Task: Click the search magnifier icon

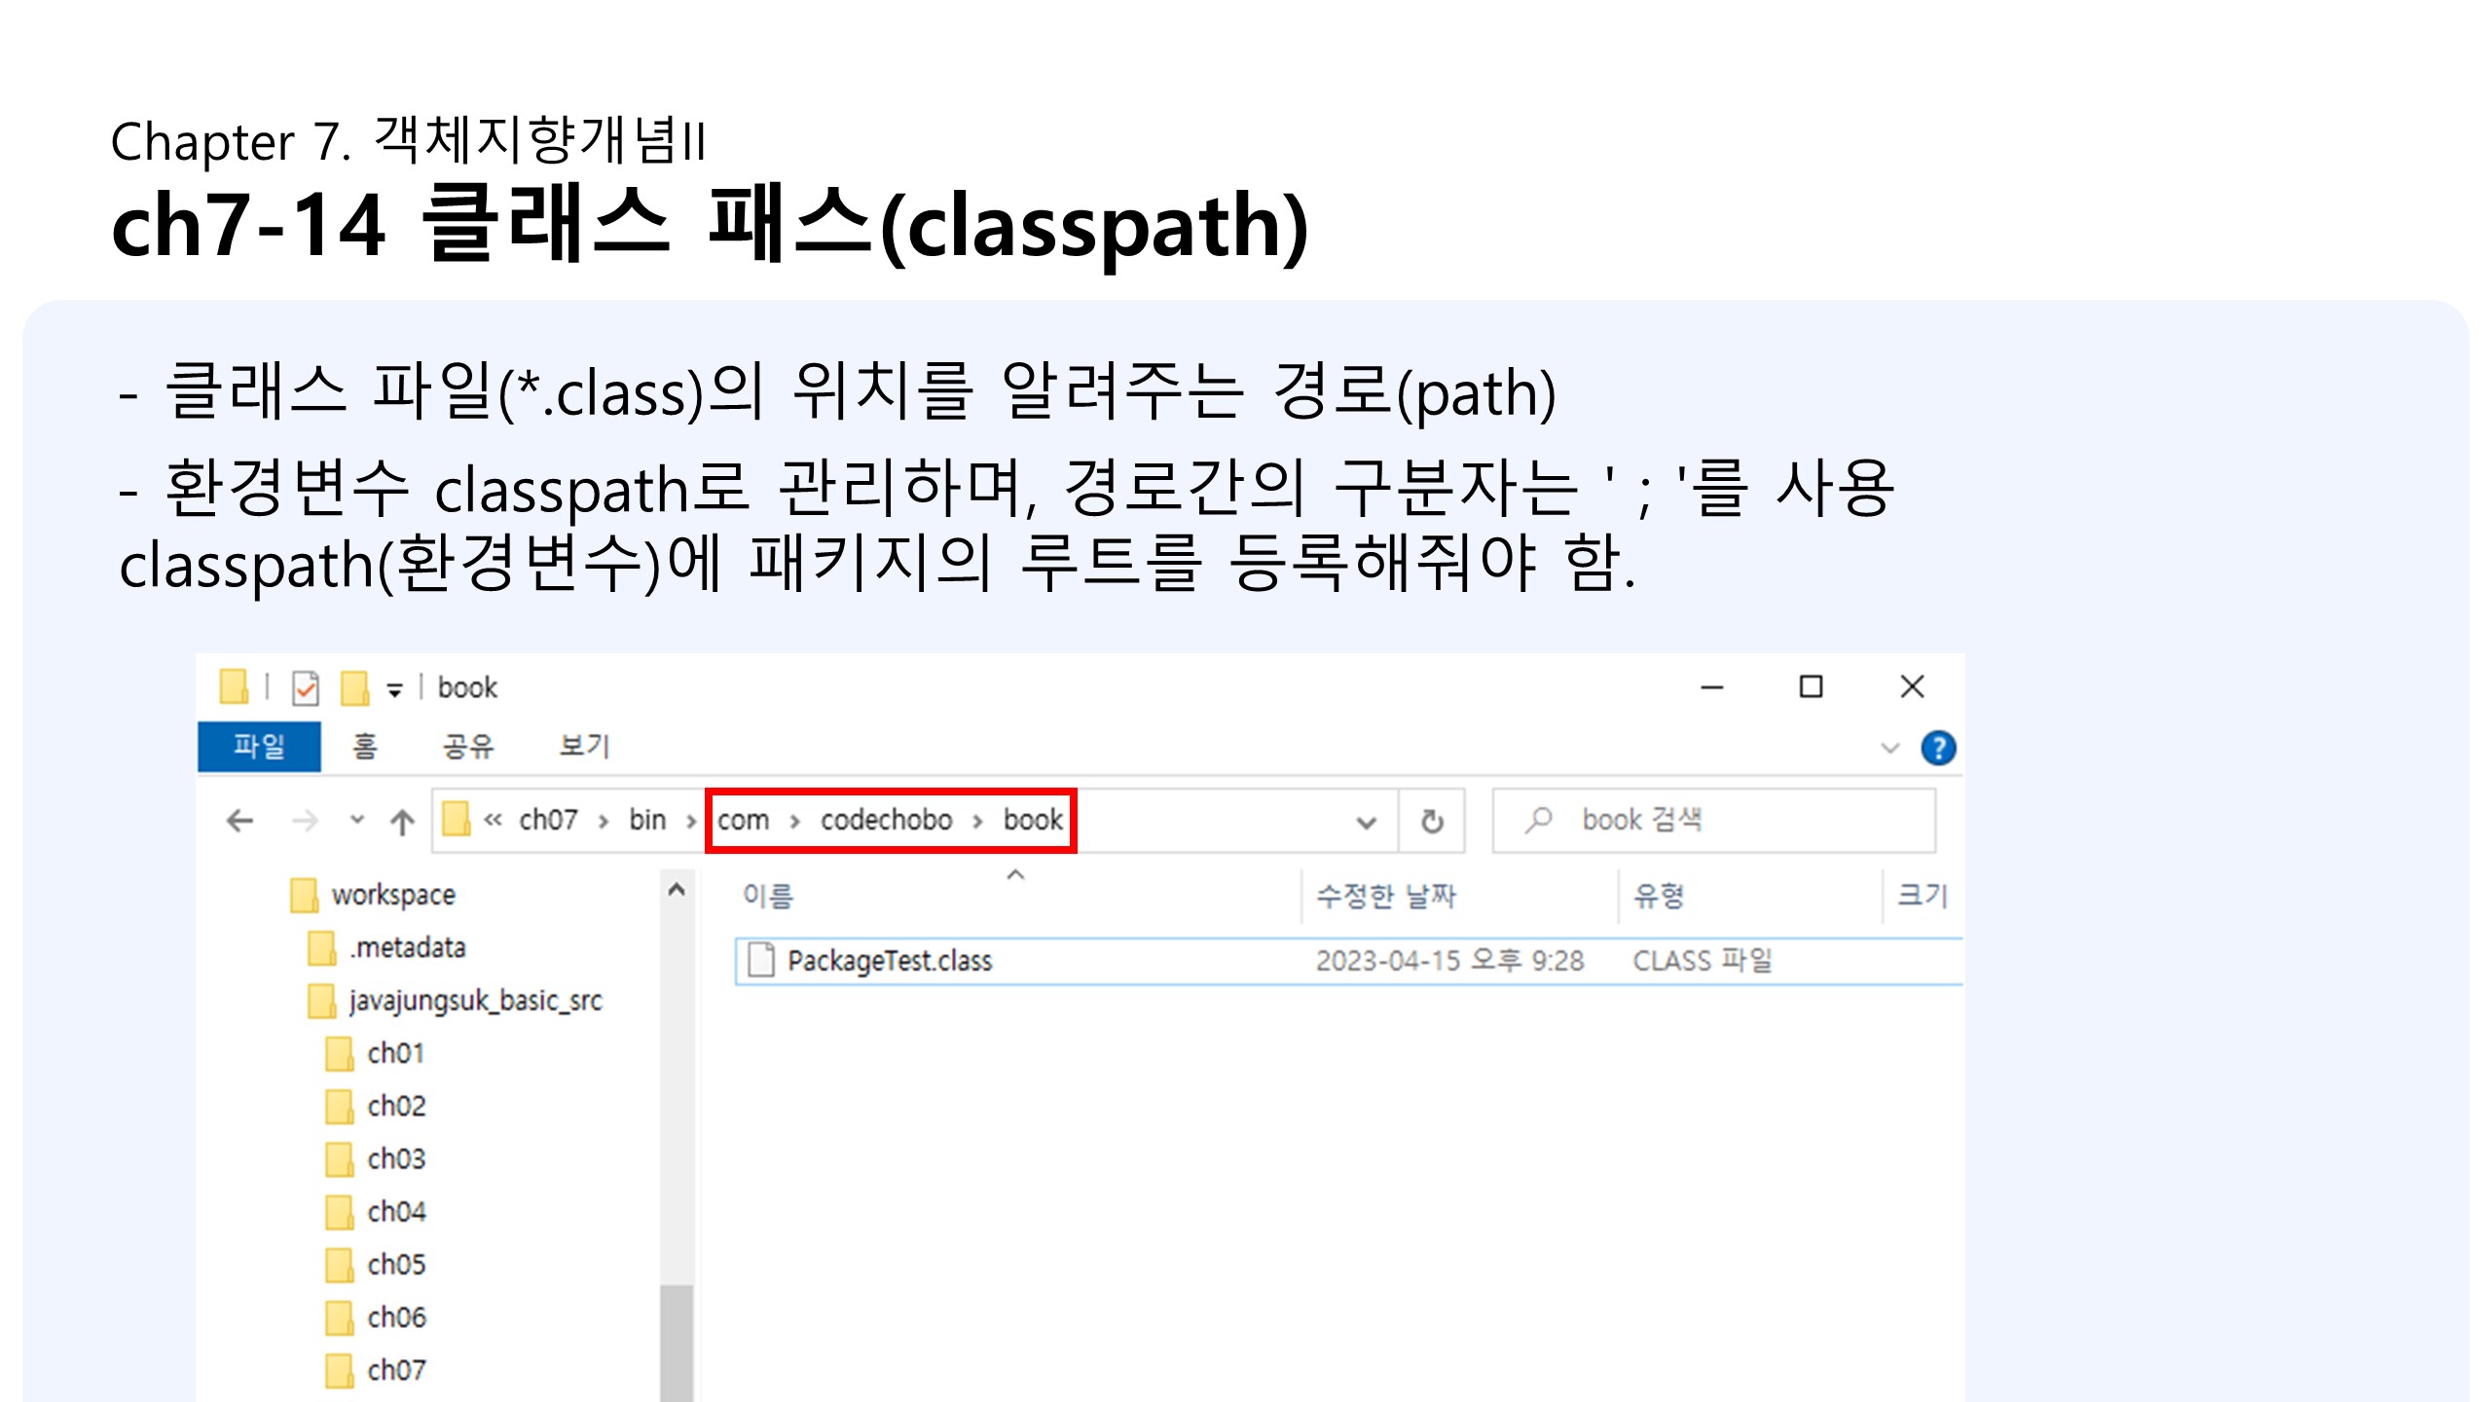Action: (x=1538, y=820)
